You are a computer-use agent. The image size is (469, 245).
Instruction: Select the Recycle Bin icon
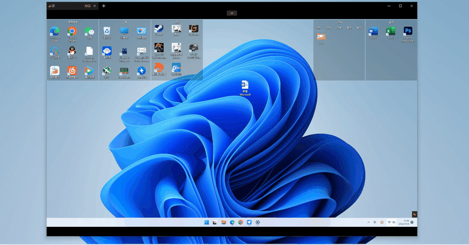click(107, 31)
